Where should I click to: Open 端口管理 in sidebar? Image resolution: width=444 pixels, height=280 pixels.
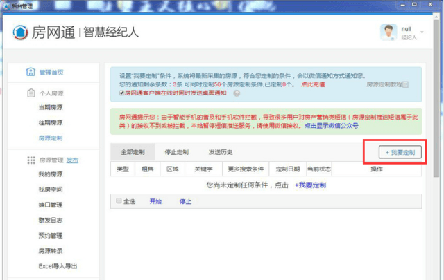51,205
